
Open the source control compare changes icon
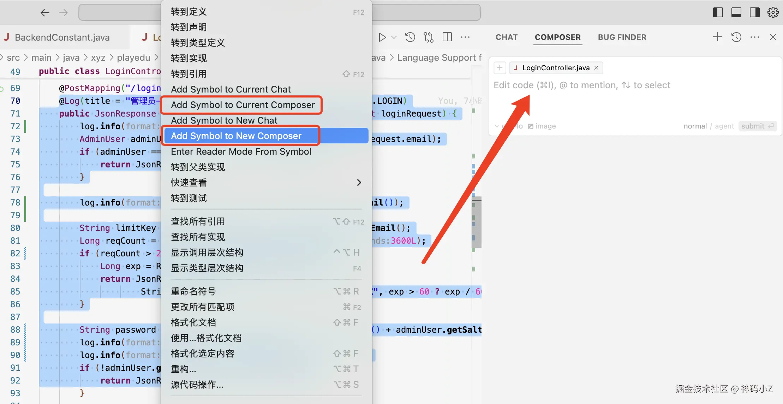(429, 37)
